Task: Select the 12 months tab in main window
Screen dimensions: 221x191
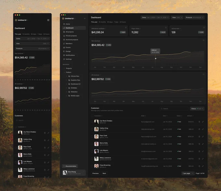Action: [x=102, y=22]
